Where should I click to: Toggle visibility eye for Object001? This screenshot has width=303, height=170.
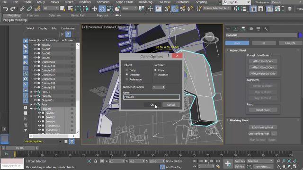[x=35, y=100]
